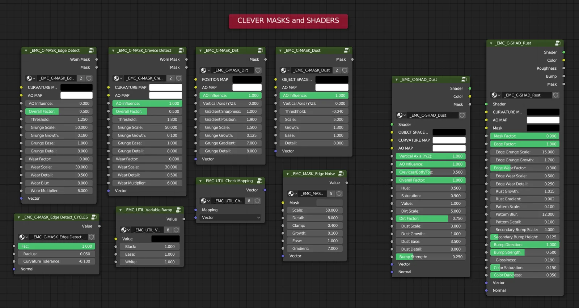
Task: Click user count 5 on _EMC_MAS.. datablock
Action: [x=331, y=194]
